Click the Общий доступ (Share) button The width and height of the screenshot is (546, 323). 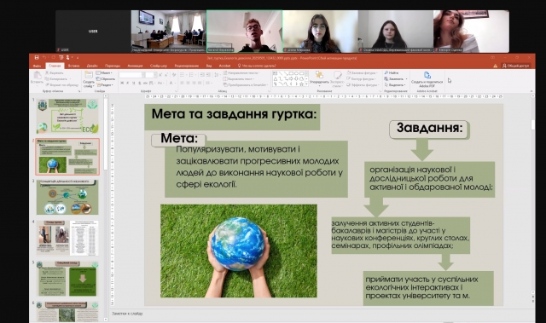pyautogui.click(x=516, y=66)
